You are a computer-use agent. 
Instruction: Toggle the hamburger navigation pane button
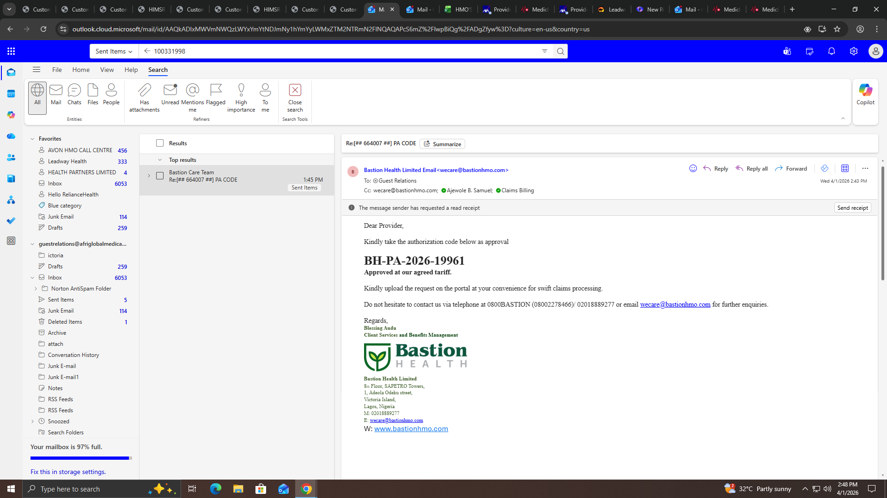pos(36,70)
